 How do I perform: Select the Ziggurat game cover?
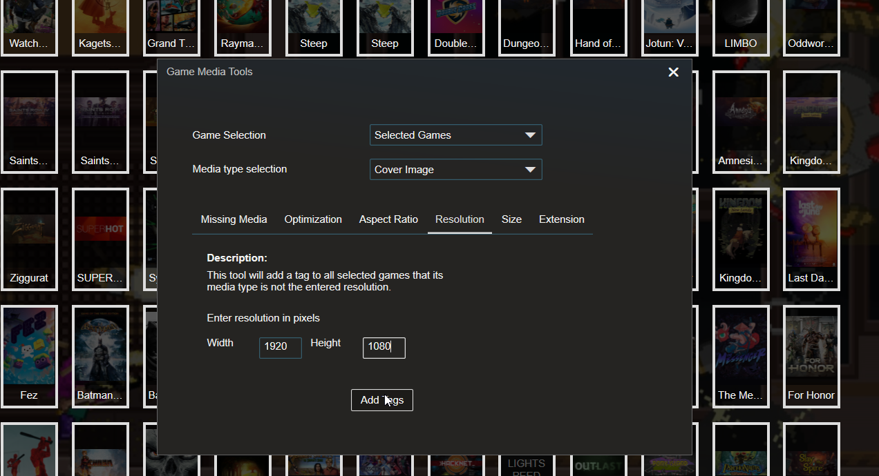coord(29,239)
